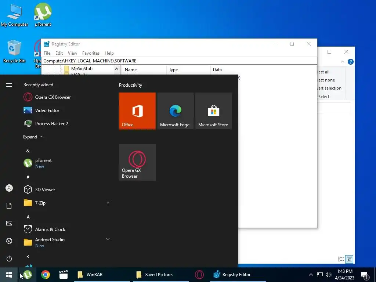Open Settings gear in Start menu
The width and height of the screenshot is (376, 282).
coord(9,241)
